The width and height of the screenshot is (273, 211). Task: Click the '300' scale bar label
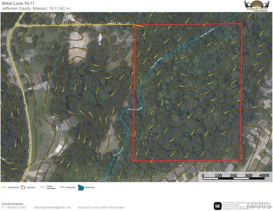coord(249,175)
